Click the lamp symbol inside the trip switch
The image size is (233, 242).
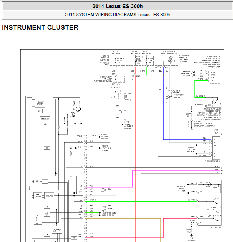click(x=208, y=184)
